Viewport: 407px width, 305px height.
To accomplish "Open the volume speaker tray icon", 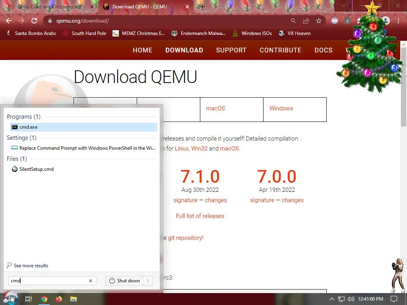I will (x=351, y=299).
